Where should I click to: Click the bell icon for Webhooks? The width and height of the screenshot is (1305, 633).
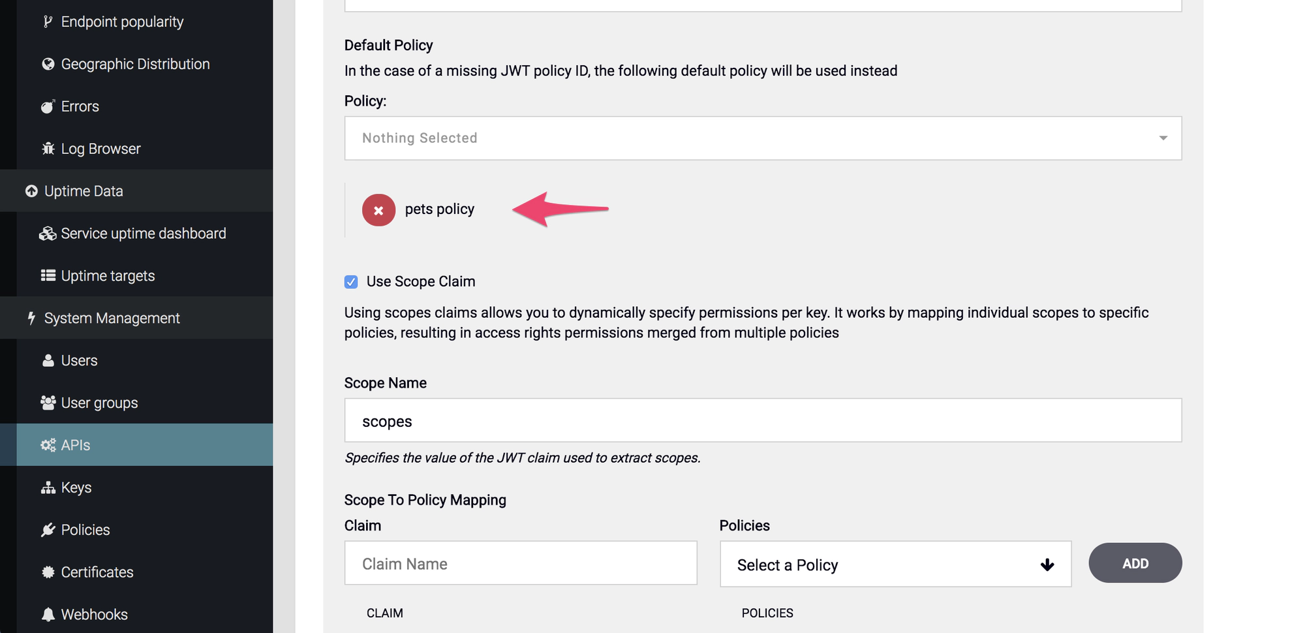[x=48, y=614]
